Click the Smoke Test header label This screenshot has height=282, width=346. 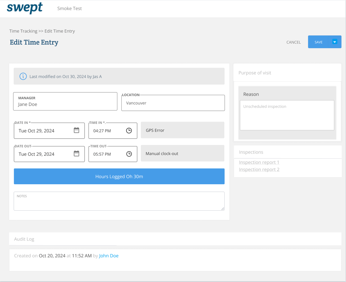tap(69, 9)
